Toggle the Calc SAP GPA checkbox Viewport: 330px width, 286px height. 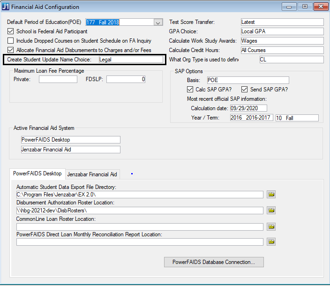190,90
